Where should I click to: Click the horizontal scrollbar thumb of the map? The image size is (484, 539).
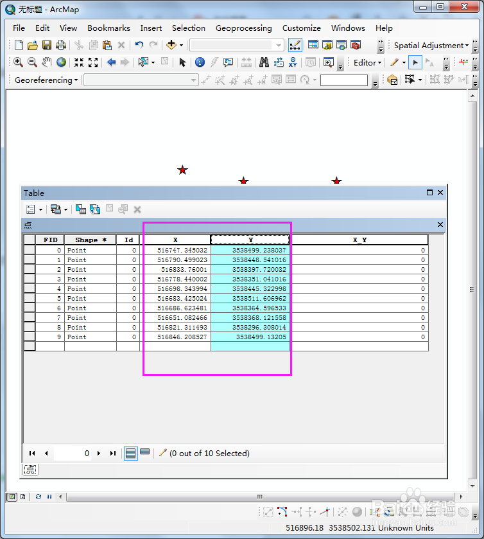pyautogui.click(x=260, y=497)
